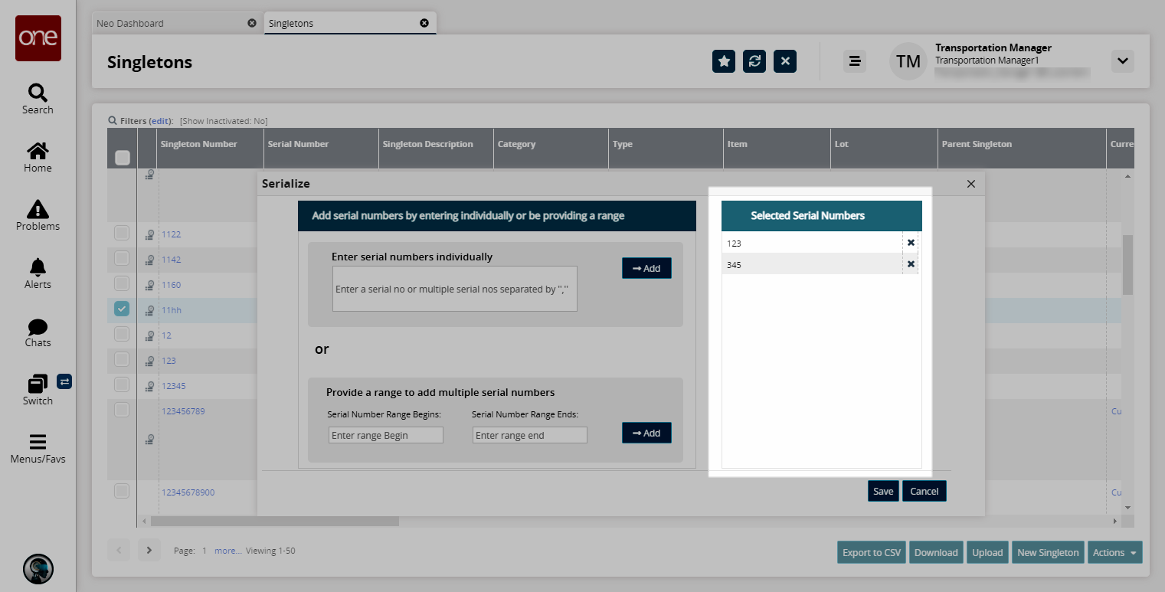Go to Home from the sidebar

tap(38, 158)
